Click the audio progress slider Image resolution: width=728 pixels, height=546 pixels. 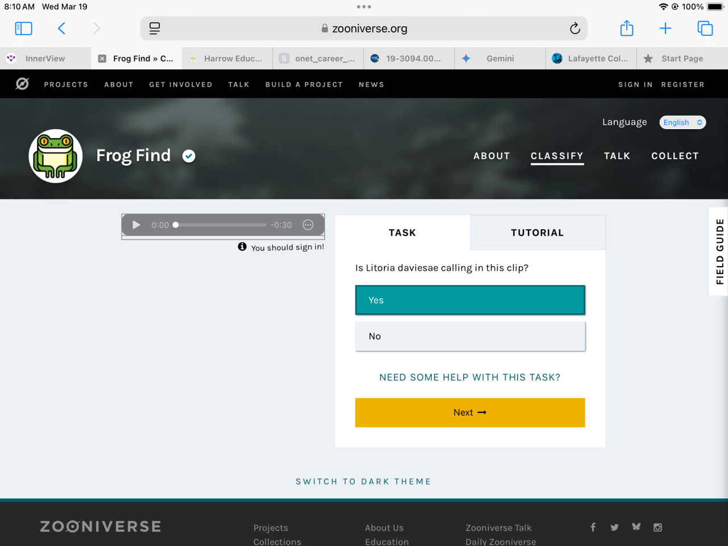(x=221, y=225)
